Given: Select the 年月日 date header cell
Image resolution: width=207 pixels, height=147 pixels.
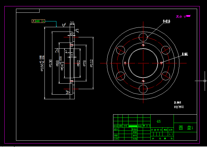Looking at the screenshot, I should click(147, 126).
